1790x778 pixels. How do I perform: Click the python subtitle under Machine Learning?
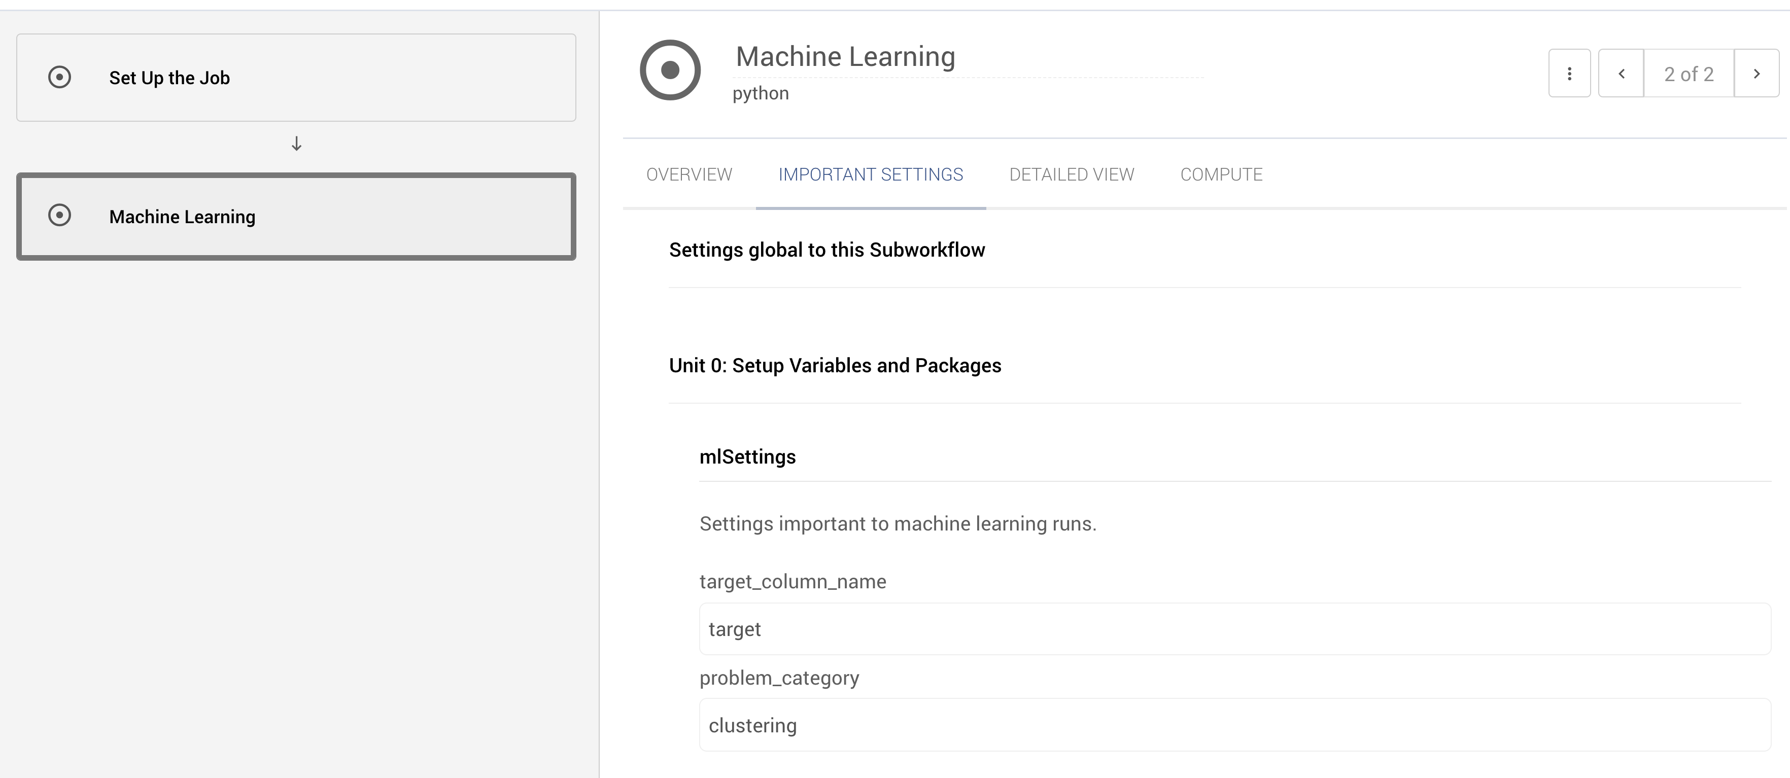click(761, 93)
